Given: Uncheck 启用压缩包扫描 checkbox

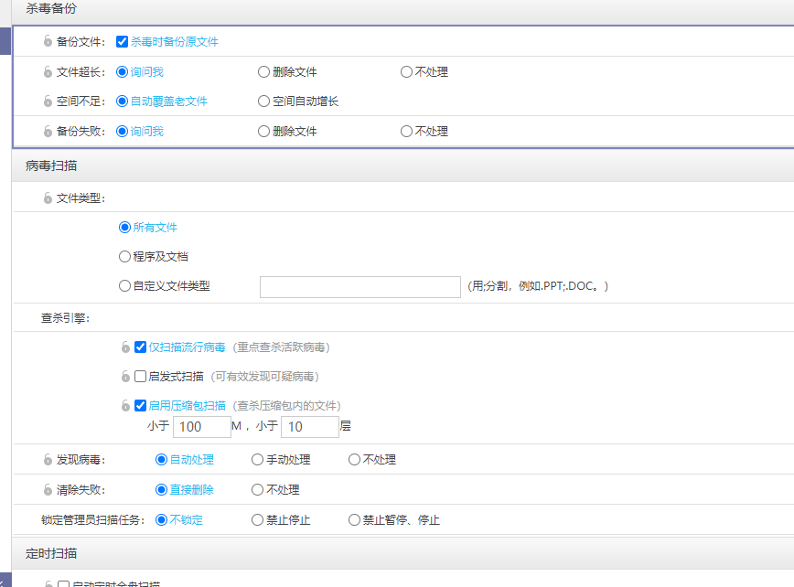Looking at the screenshot, I should point(140,406).
